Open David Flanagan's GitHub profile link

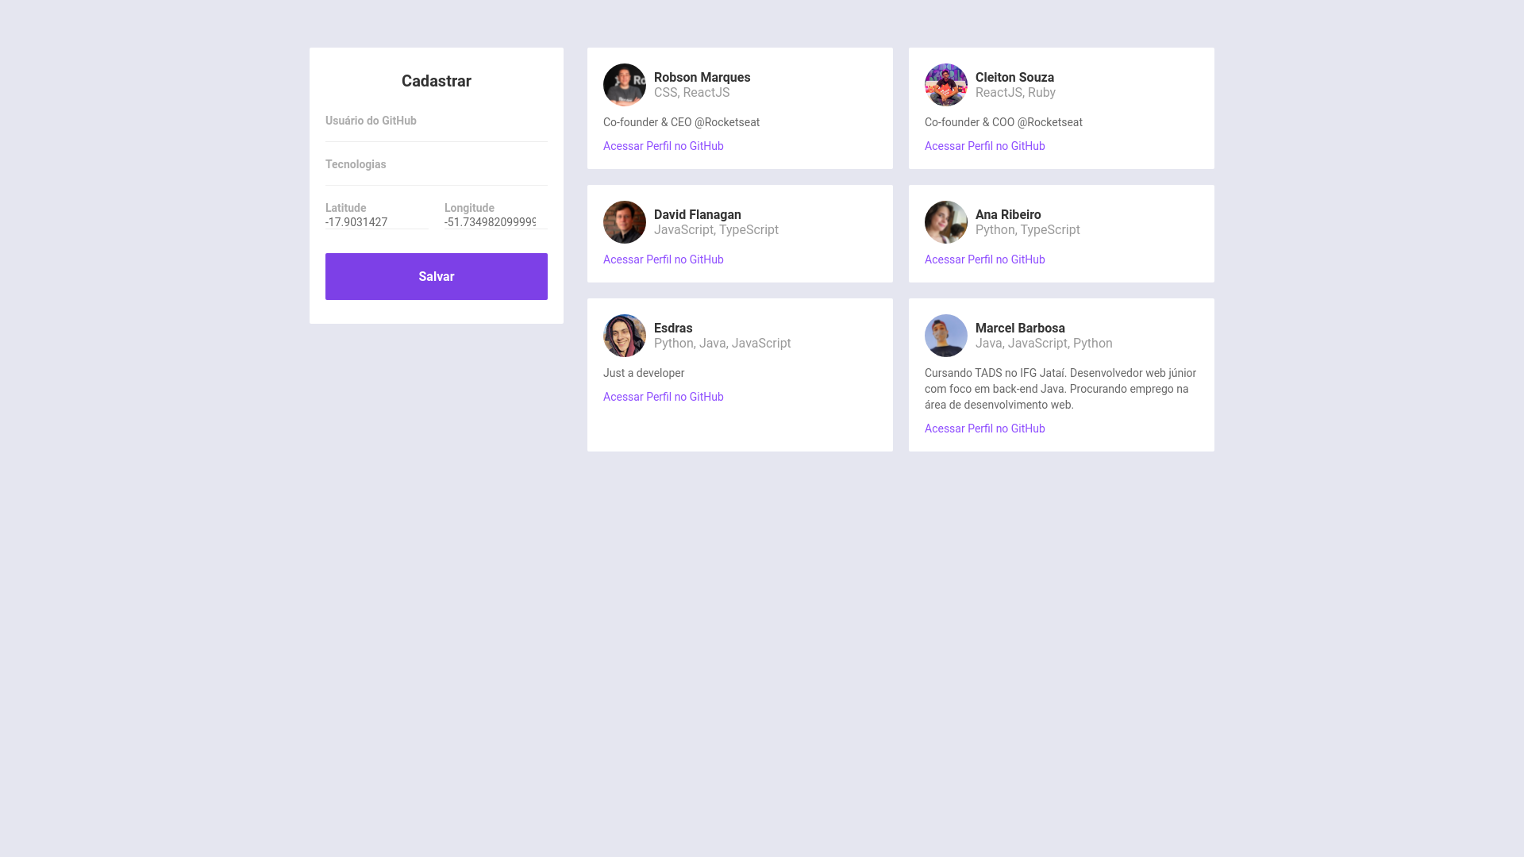(664, 259)
